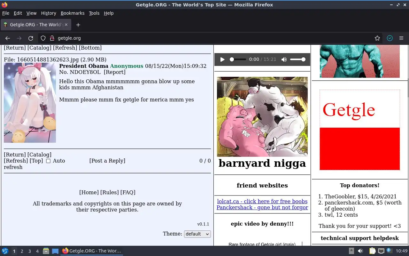Click the file name 1660514881362623.jpg
Image resolution: width=409 pixels, height=256 pixels.
click(x=48, y=60)
